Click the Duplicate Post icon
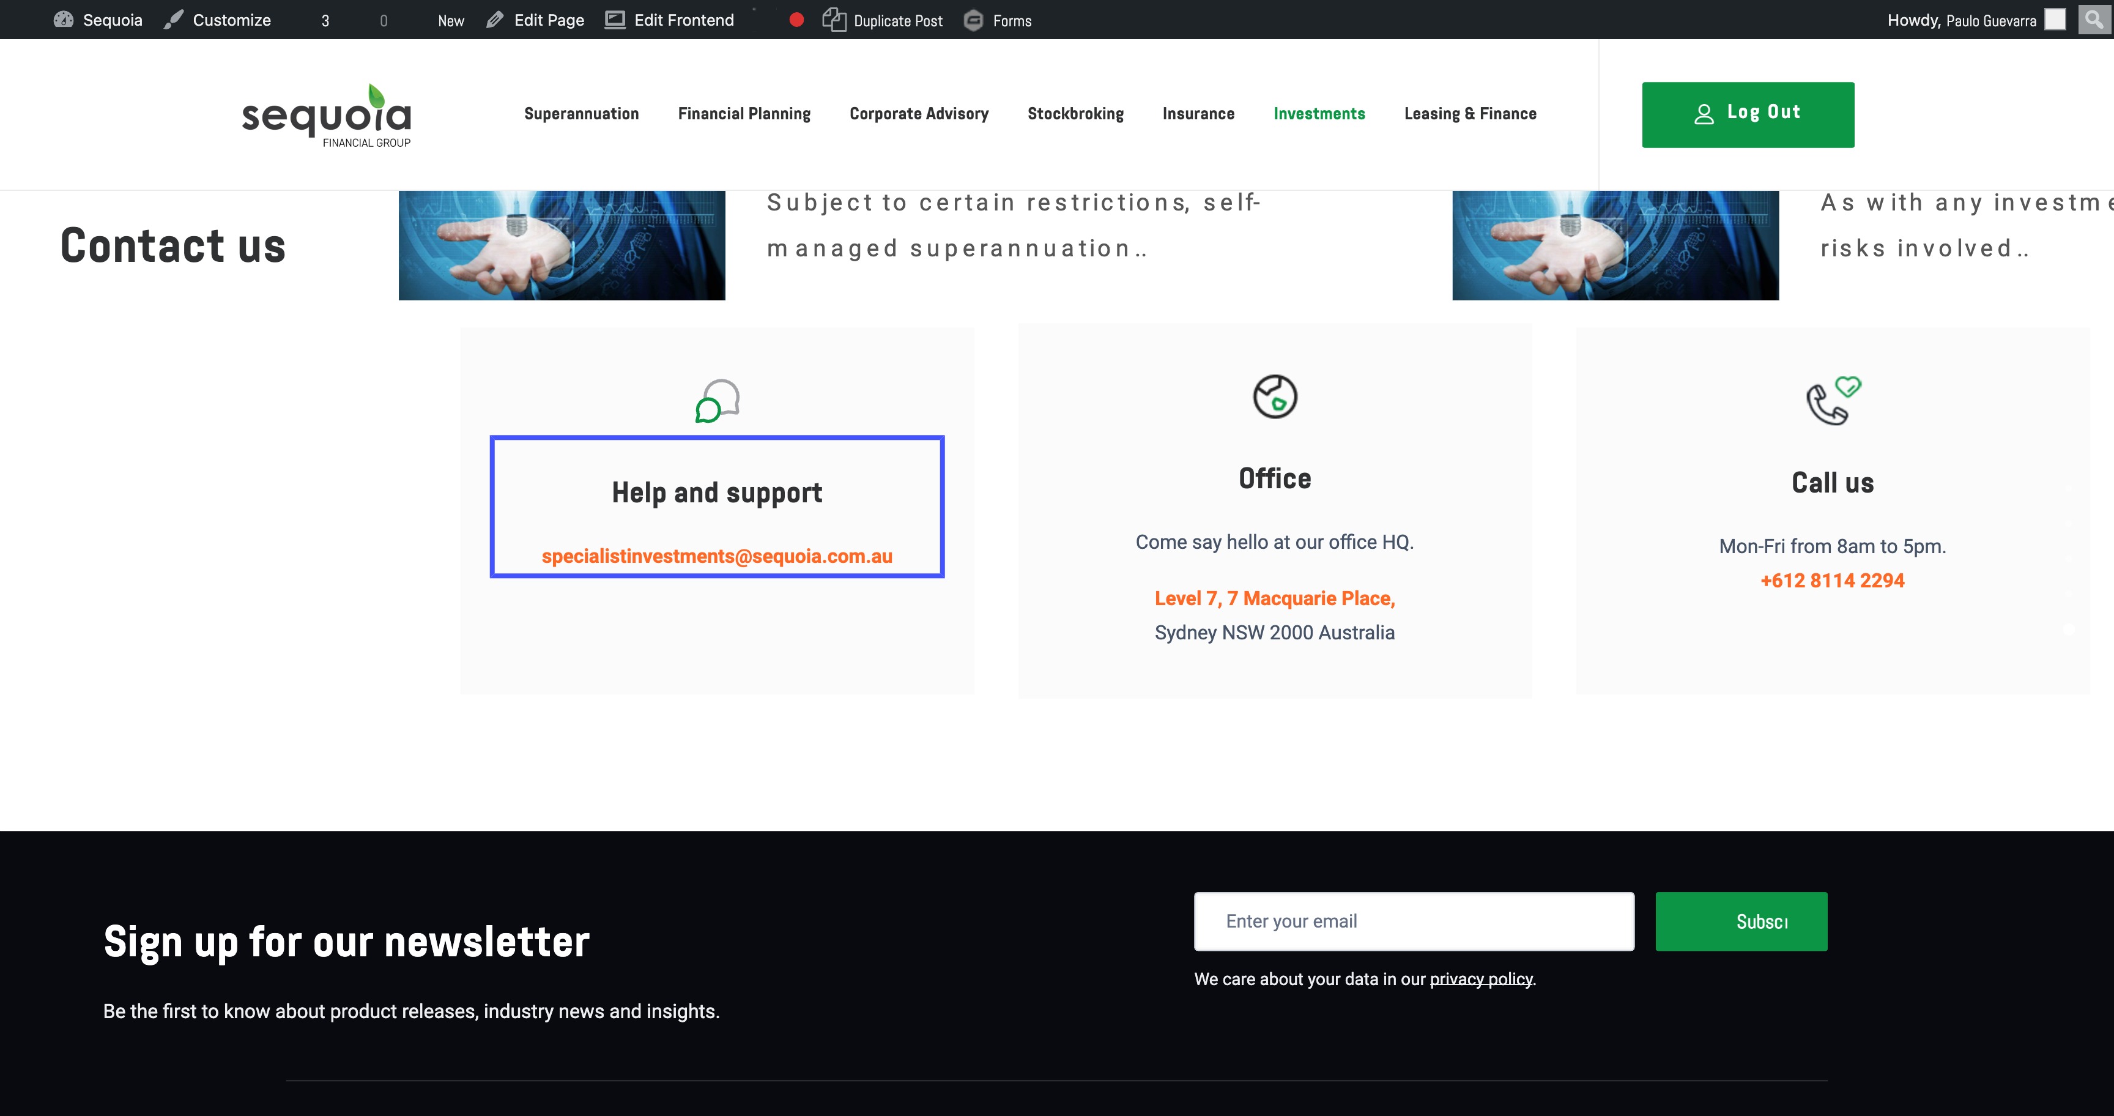The height and width of the screenshot is (1116, 2114). coord(834,20)
